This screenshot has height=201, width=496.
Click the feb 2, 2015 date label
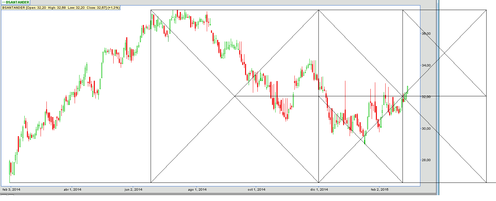379,189
